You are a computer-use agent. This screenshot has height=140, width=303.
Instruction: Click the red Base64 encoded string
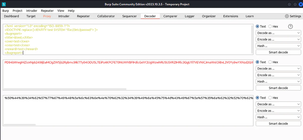(x=129, y=62)
